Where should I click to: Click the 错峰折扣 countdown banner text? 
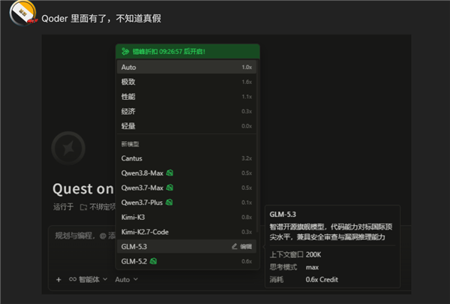pos(169,52)
